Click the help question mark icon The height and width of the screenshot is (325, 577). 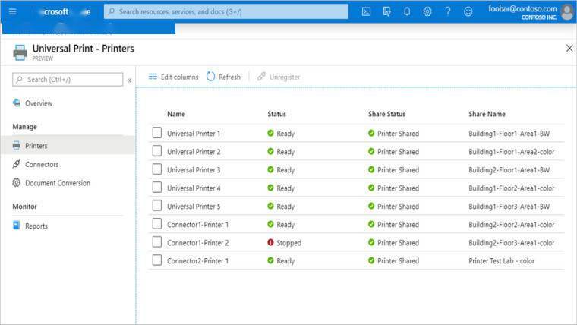point(447,11)
